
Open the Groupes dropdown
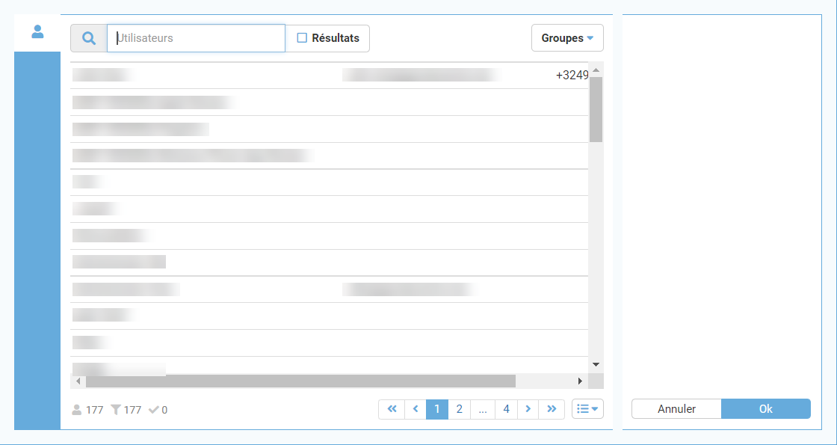(x=567, y=38)
